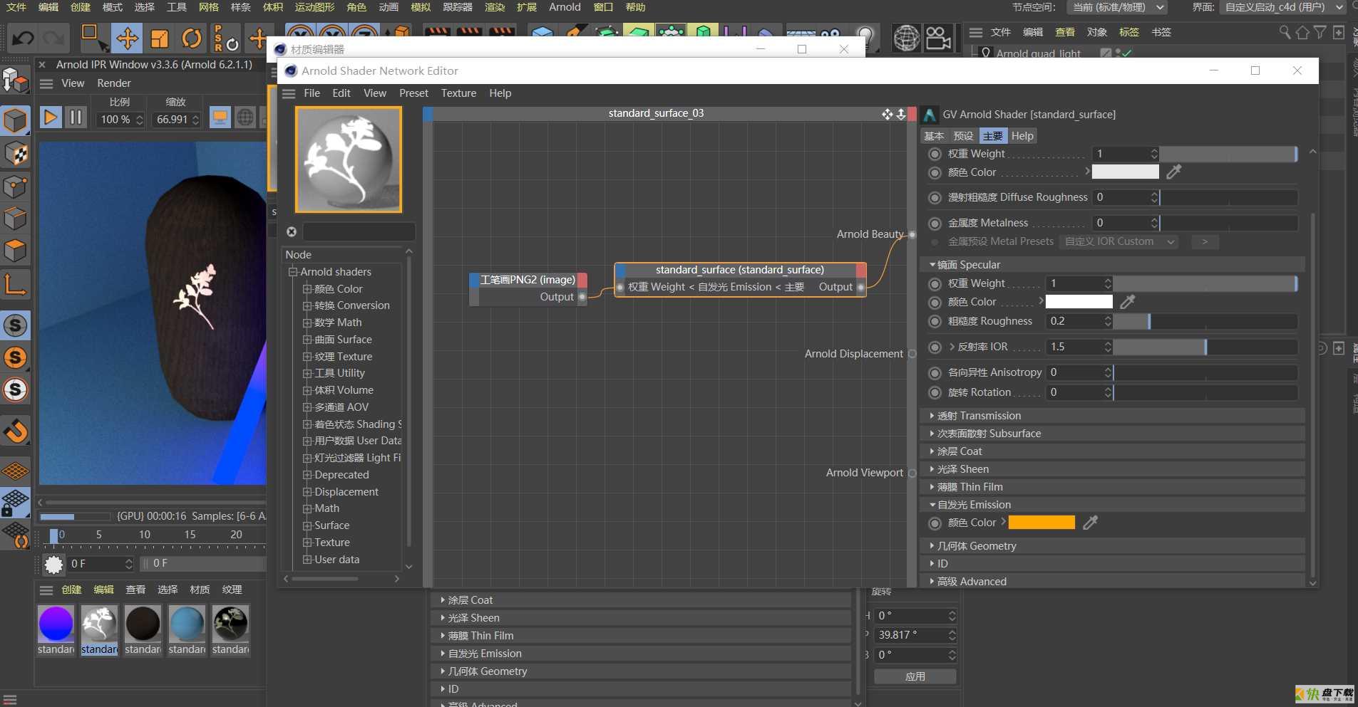Toggle Arnold quad light enable checkmark
The image size is (1358, 707).
tap(1126, 53)
